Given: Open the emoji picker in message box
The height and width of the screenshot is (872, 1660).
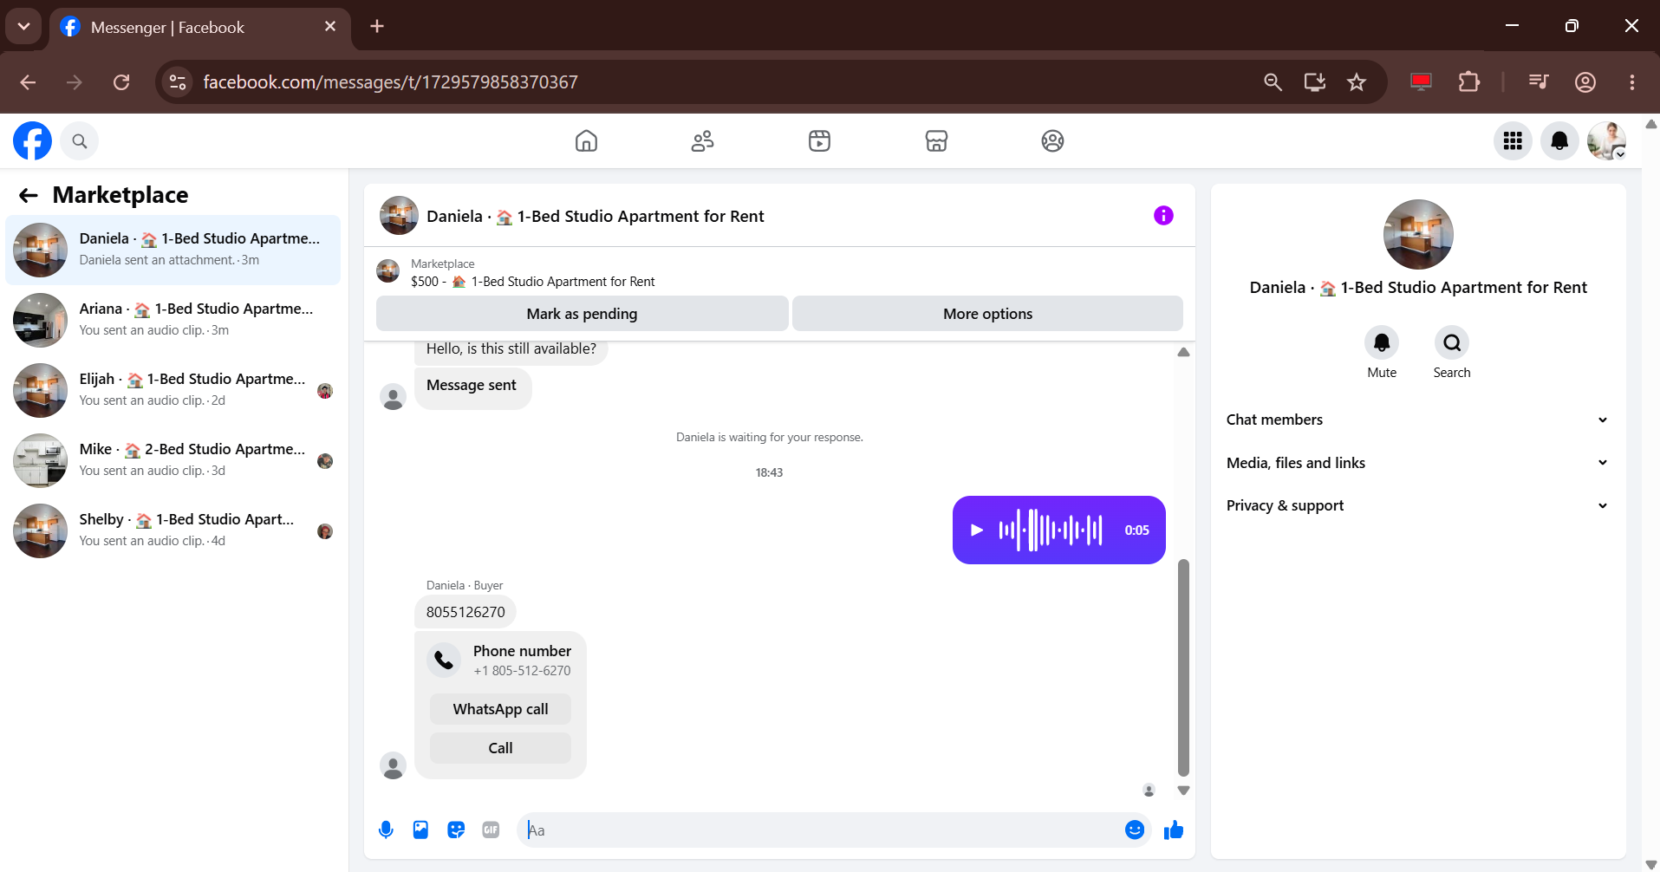Looking at the screenshot, I should coord(1135,830).
